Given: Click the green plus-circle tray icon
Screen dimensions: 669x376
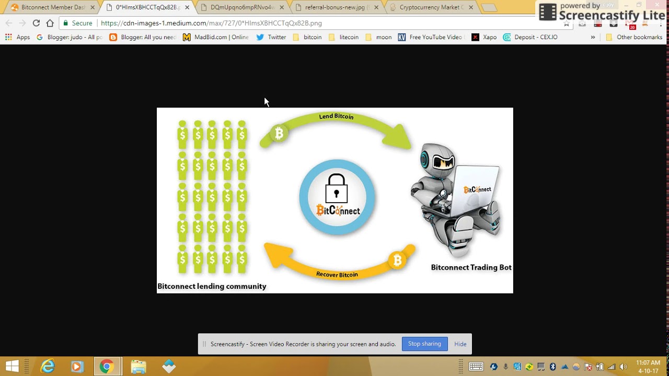Looking at the screenshot, I should click(529, 367).
